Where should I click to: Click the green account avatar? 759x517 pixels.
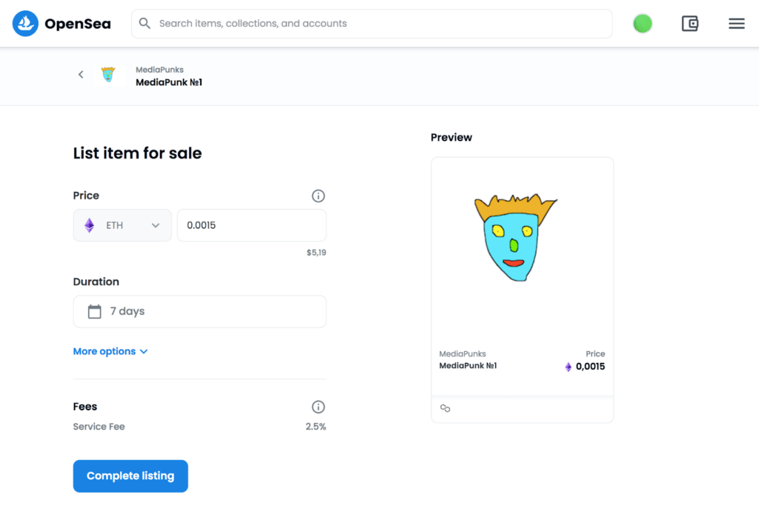click(x=643, y=24)
